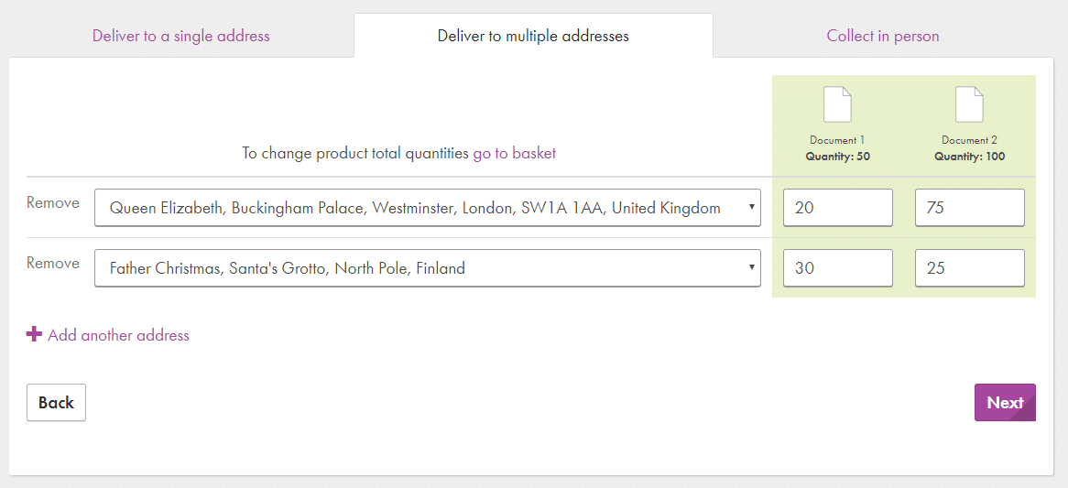Screen dimensions: 1068x488
Task: Click the Add another address link
Action: point(118,335)
